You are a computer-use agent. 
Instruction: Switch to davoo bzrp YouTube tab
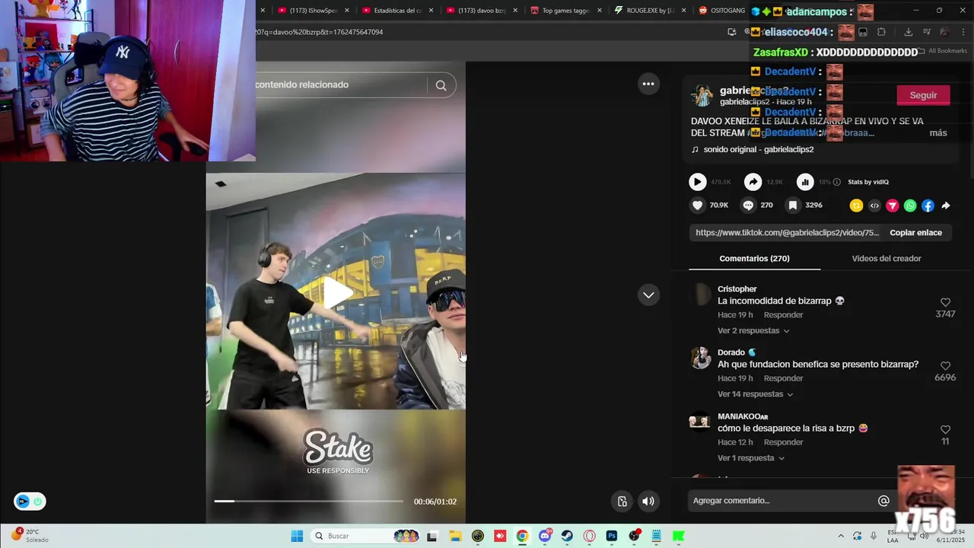point(481,11)
